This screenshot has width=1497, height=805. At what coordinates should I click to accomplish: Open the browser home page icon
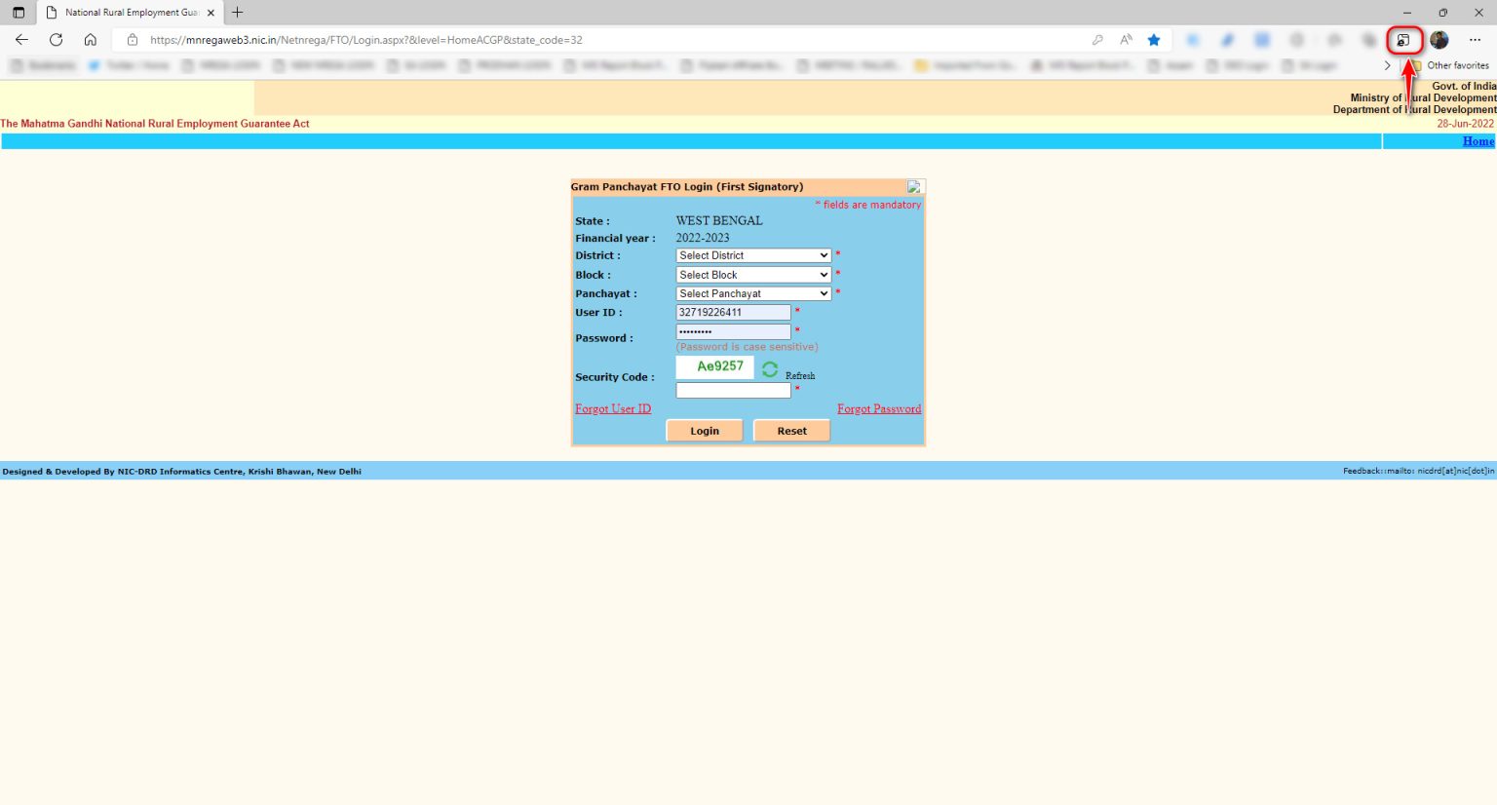(90, 40)
